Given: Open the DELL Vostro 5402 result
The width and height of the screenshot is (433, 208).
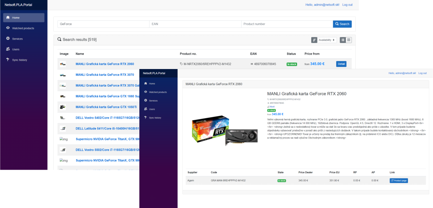Looking at the screenshot, I should [x=108, y=118].
